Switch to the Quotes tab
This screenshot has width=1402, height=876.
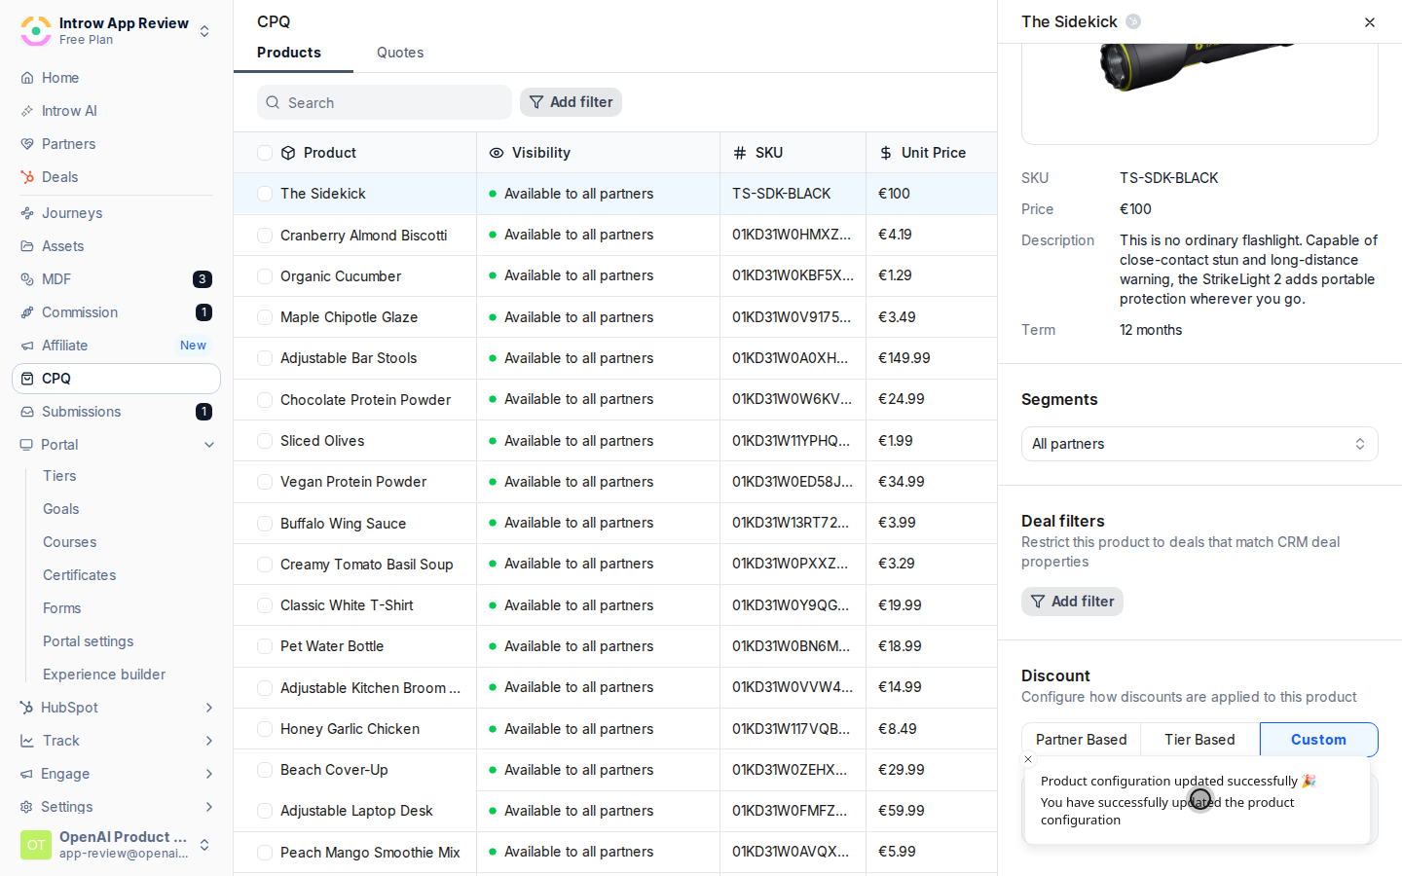point(400,53)
